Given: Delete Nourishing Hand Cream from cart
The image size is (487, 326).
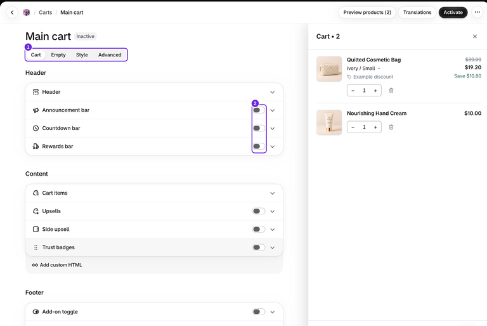Looking at the screenshot, I should 391,127.
